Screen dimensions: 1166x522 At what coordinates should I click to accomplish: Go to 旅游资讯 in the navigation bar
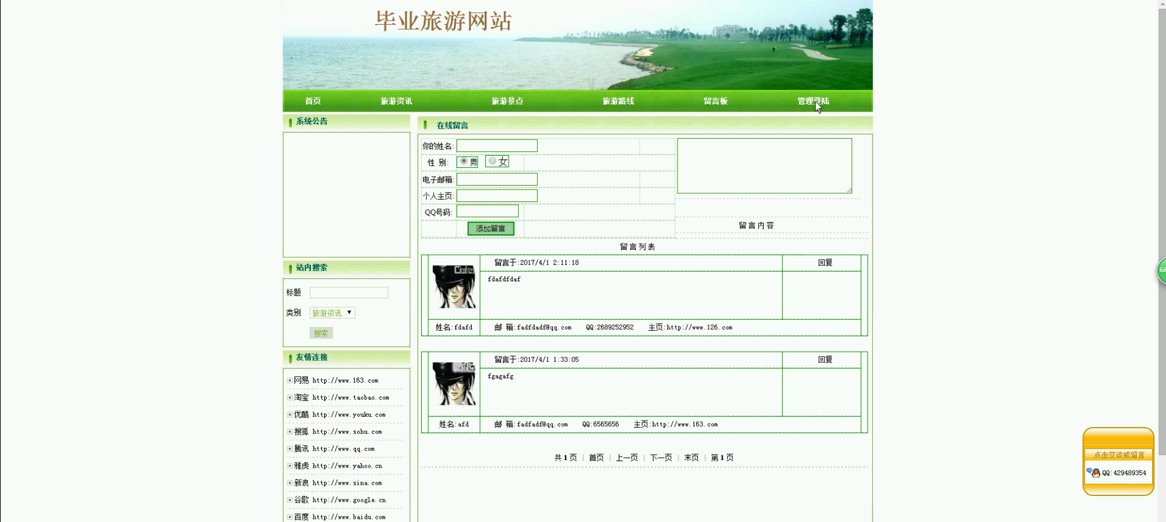point(396,101)
